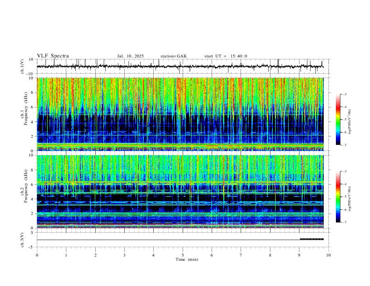The width and height of the screenshot is (370, 286).
Task: Click the "5" tick on ch.3(V) axis
Action: click(x=33, y=232)
